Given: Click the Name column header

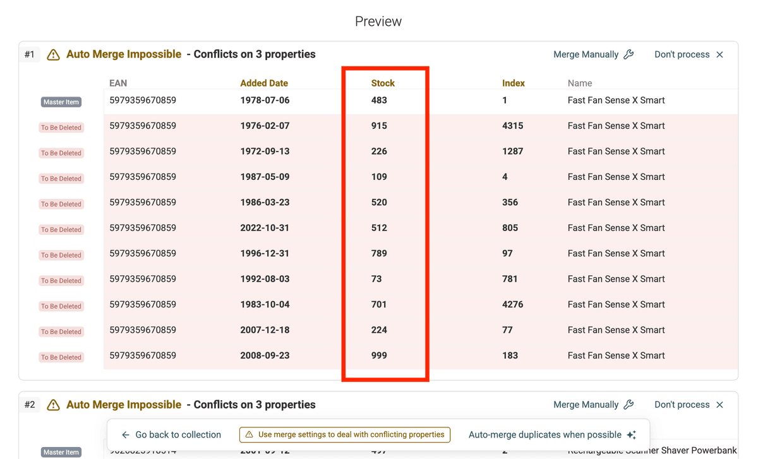Looking at the screenshot, I should coord(580,83).
